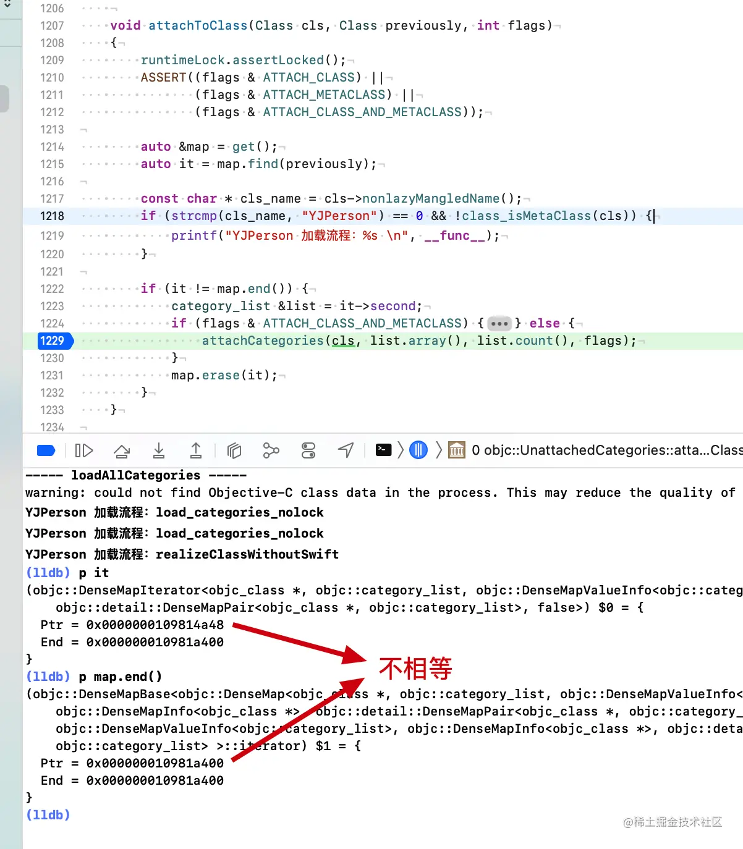743x849 pixels.
Task: Open the Memory Graph debugger
Action: [271, 450]
